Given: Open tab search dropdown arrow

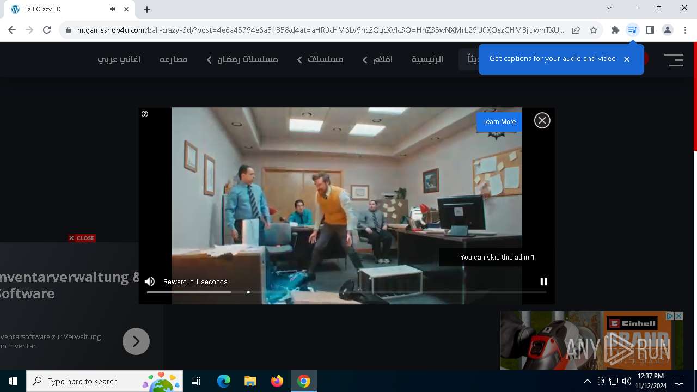Looking at the screenshot, I should click(609, 8).
